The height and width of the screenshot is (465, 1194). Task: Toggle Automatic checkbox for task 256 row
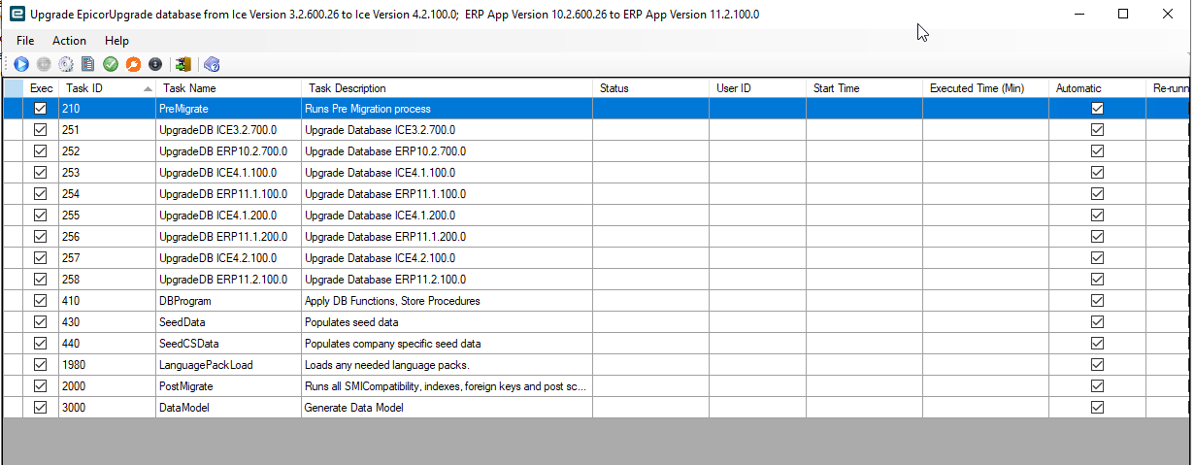click(x=1097, y=237)
